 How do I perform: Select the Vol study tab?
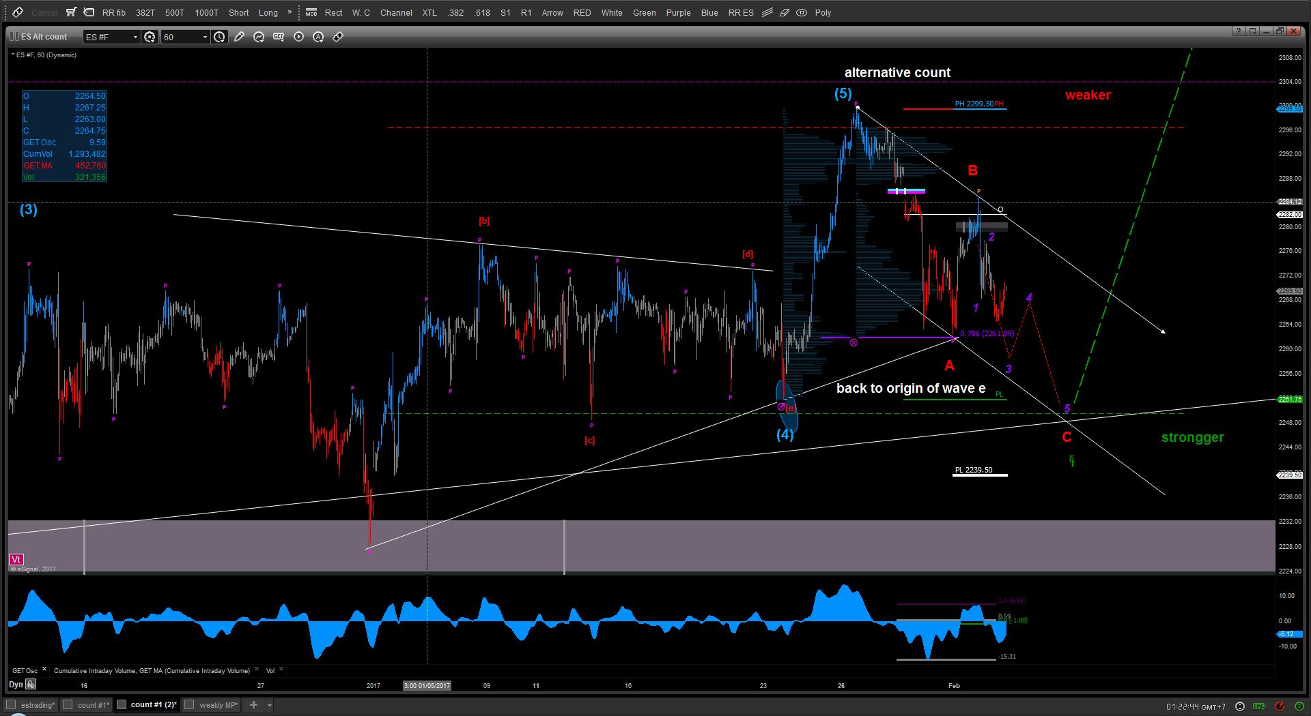pyautogui.click(x=270, y=671)
